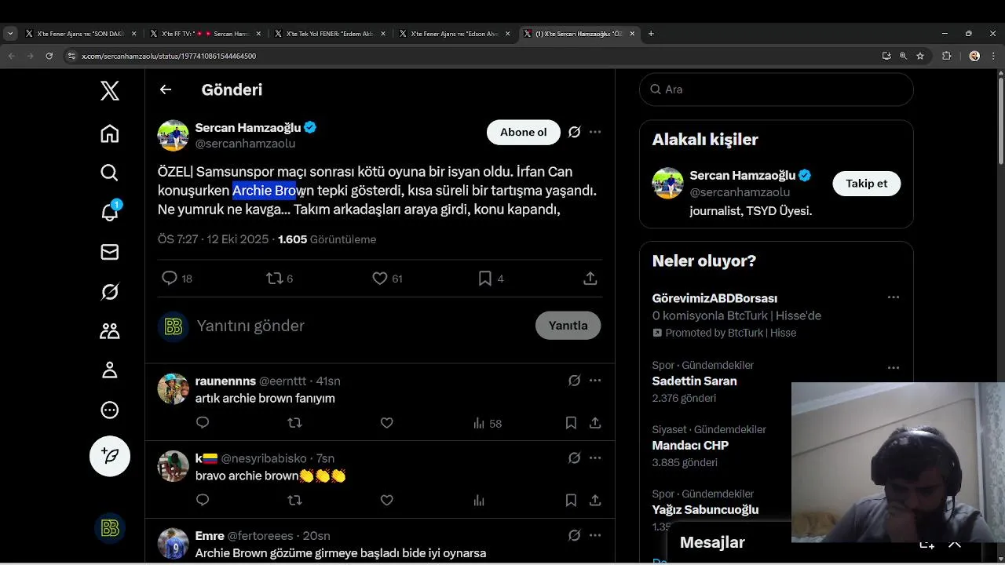Open three-dot menu on GörevimizABDBorsası promo
Screen dimensions: 1005x565
click(893, 297)
